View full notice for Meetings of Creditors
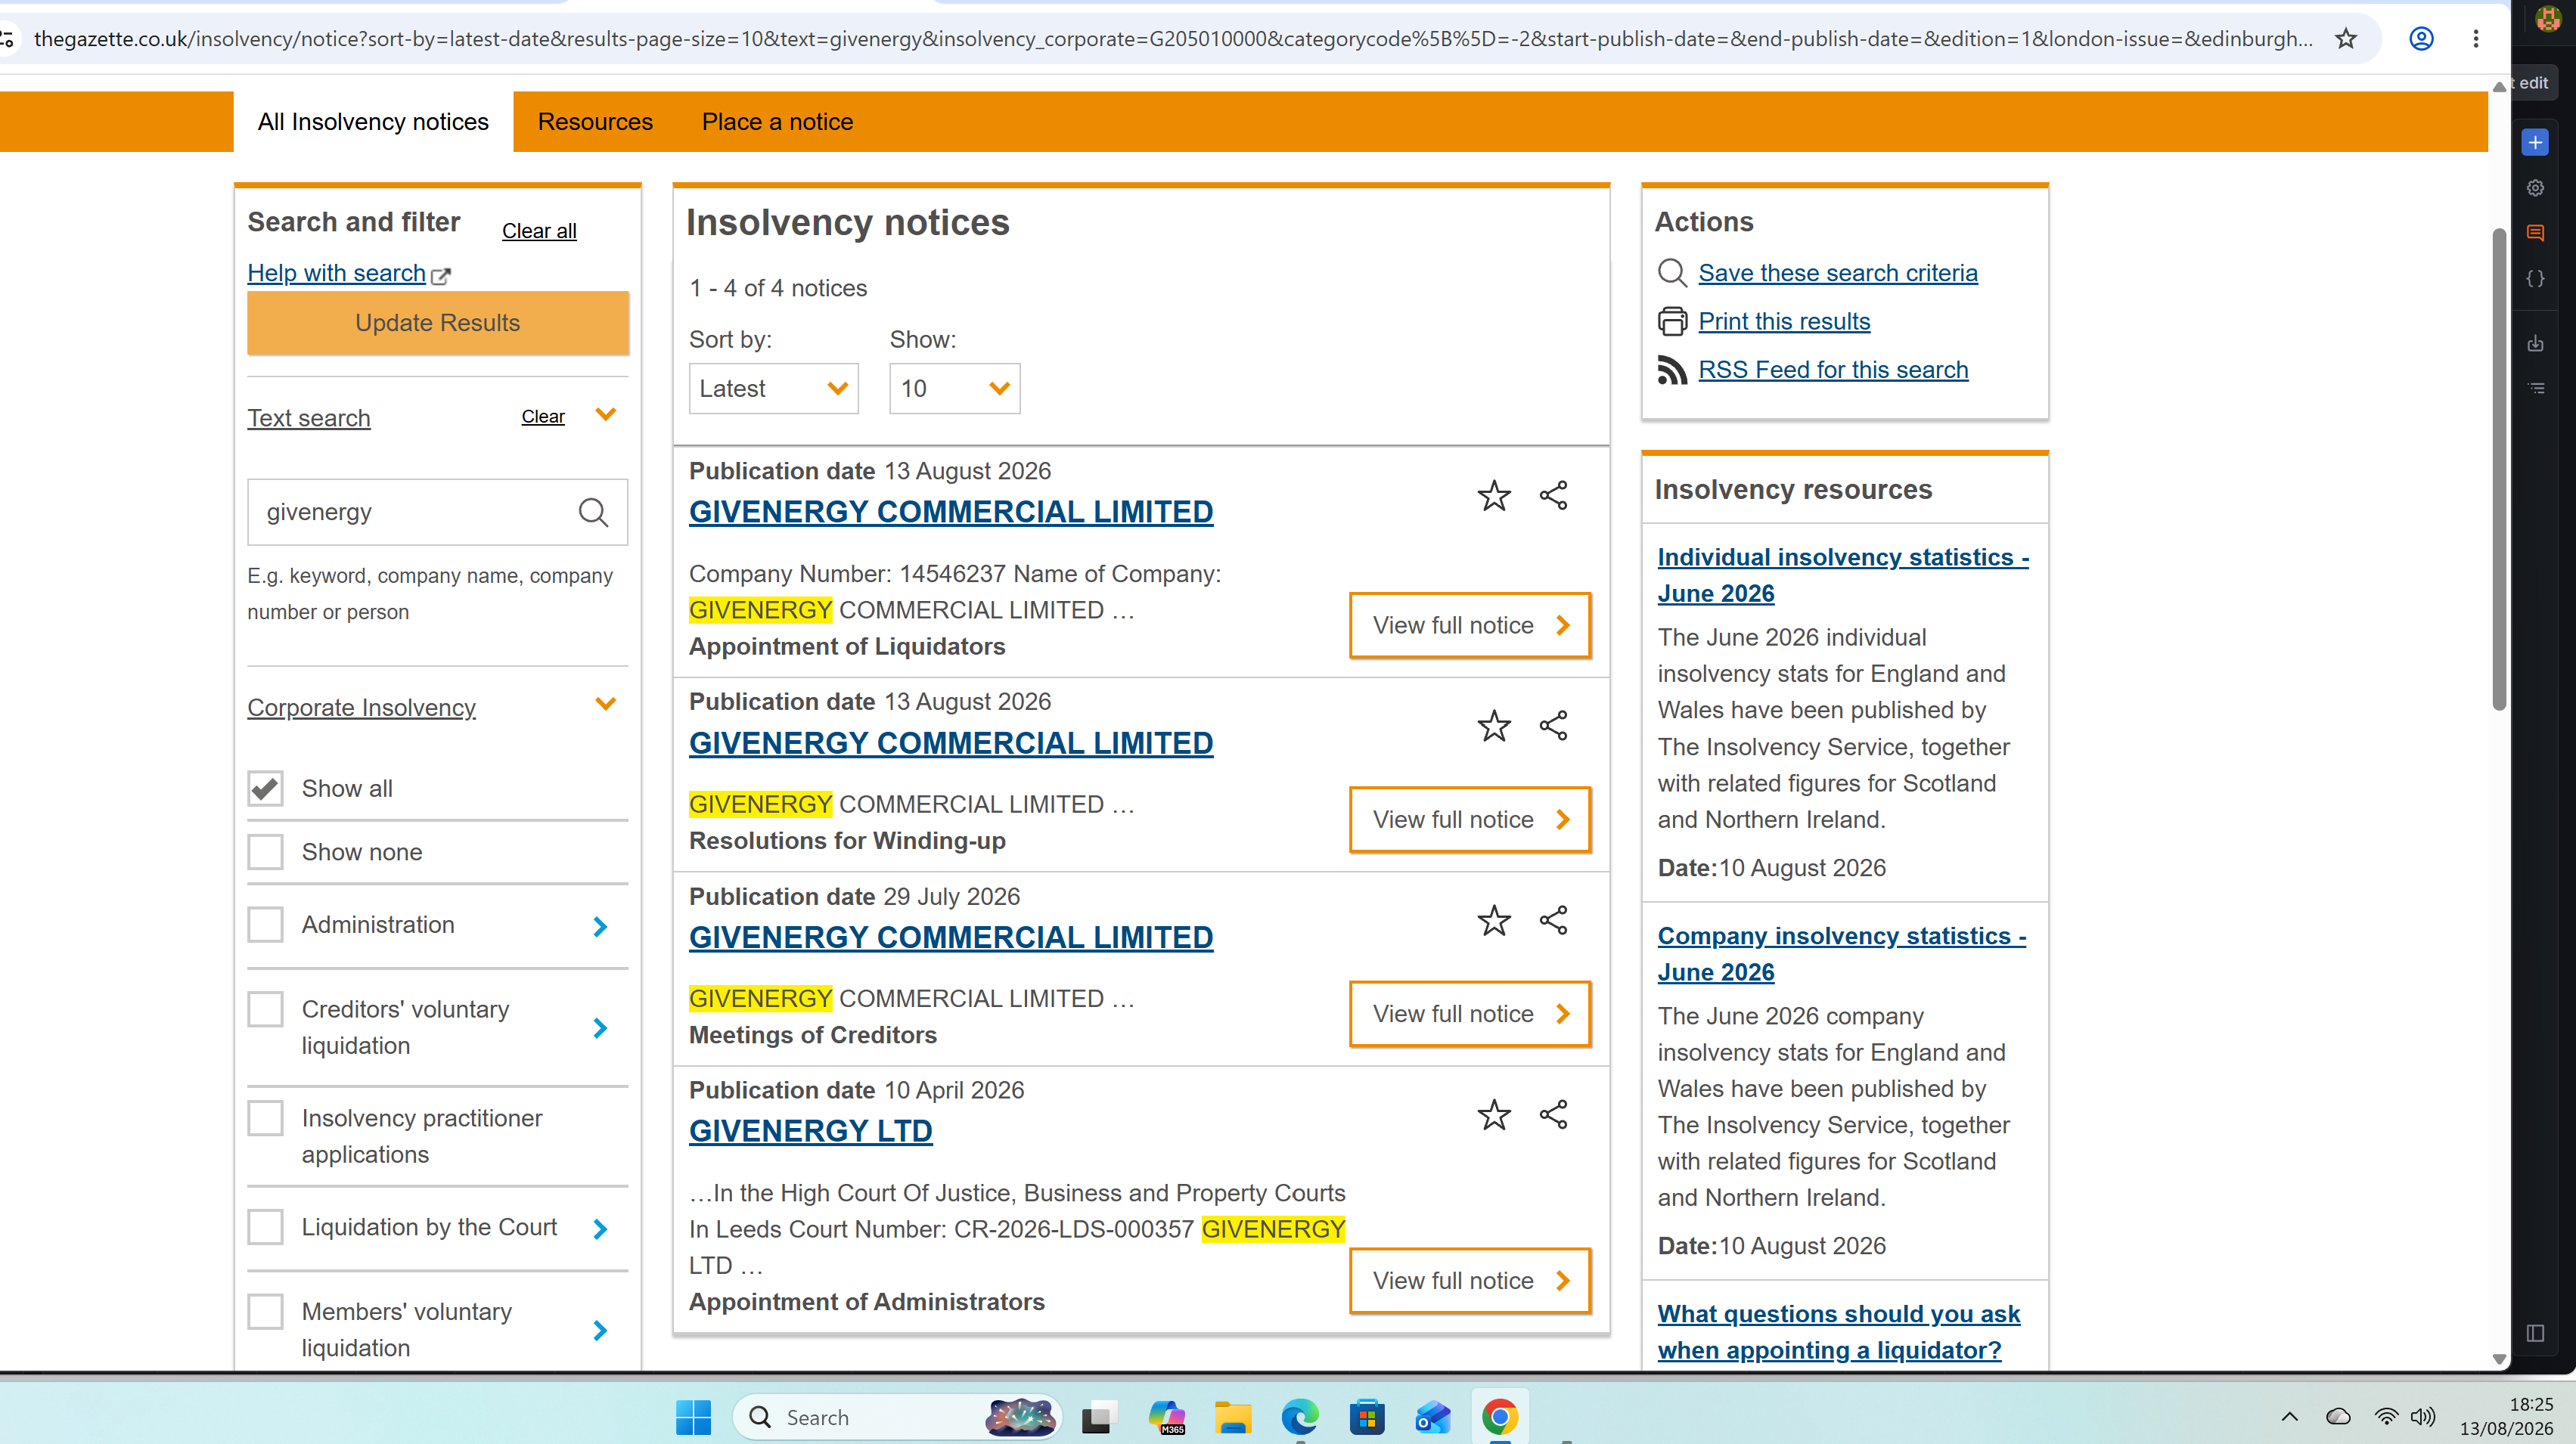This screenshot has height=1444, width=2576. click(1470, 1015)
